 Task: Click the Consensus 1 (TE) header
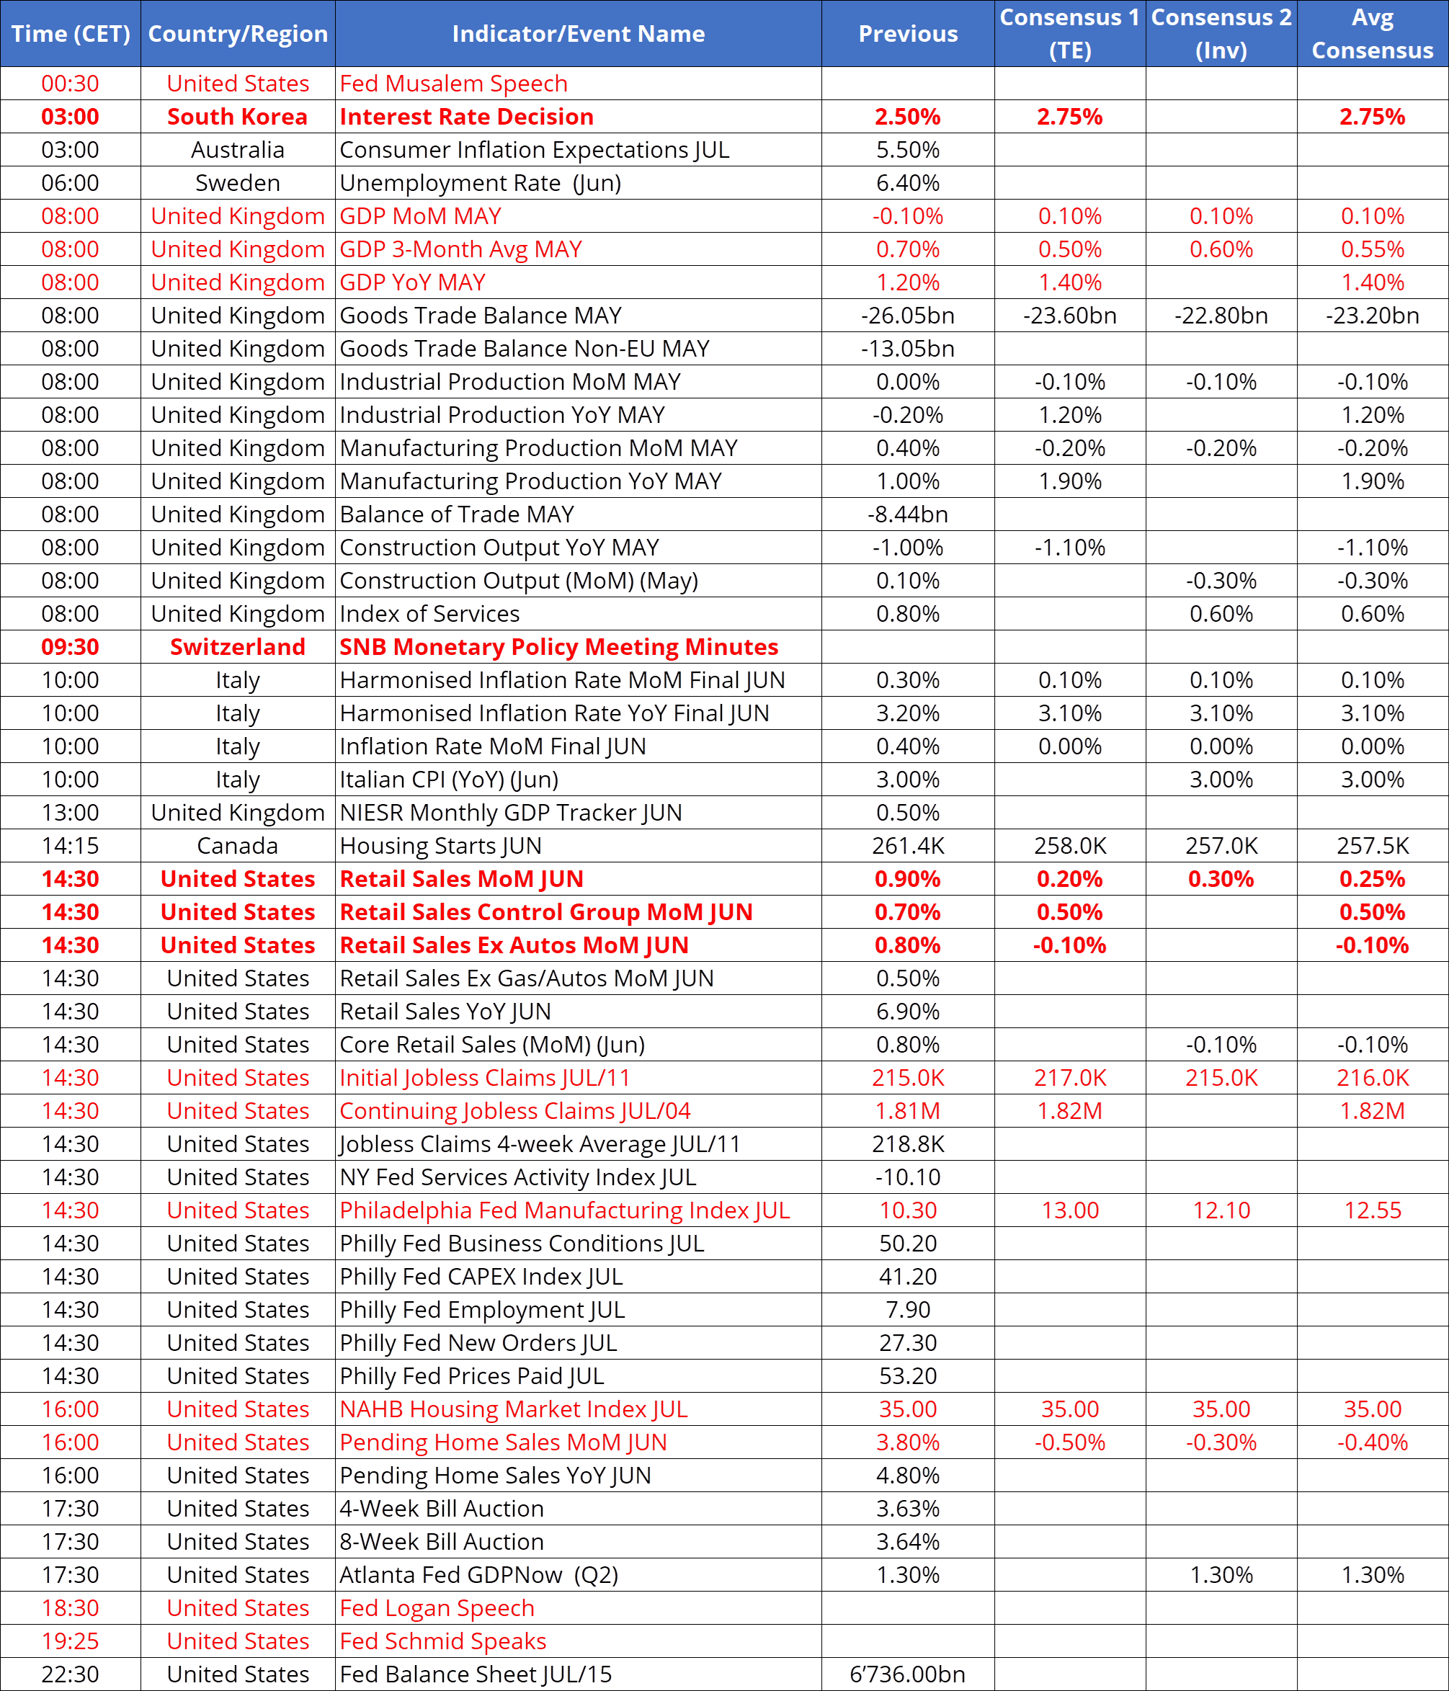tap(1069, 33)
